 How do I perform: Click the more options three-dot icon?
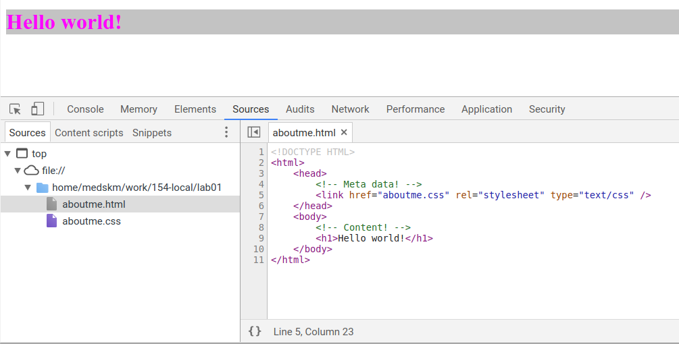[226, 132]
